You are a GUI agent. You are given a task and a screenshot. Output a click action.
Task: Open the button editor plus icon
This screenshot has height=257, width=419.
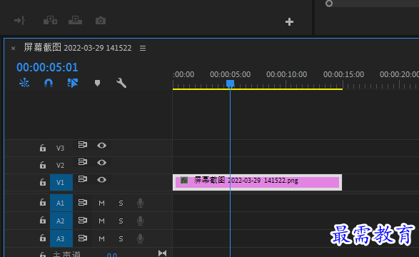pyautogui.click(x=289, y=21)
